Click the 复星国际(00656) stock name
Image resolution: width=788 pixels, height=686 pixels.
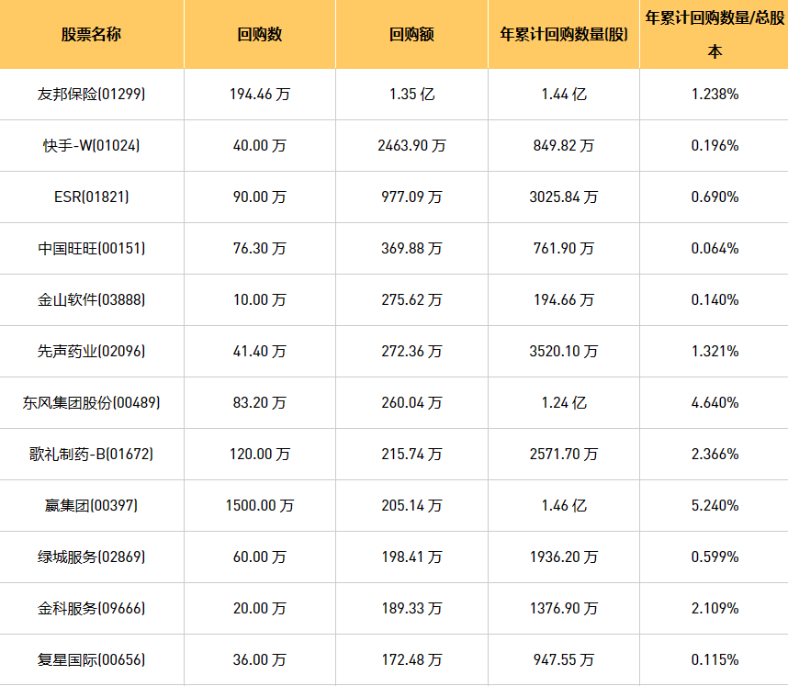click(92, 659)
